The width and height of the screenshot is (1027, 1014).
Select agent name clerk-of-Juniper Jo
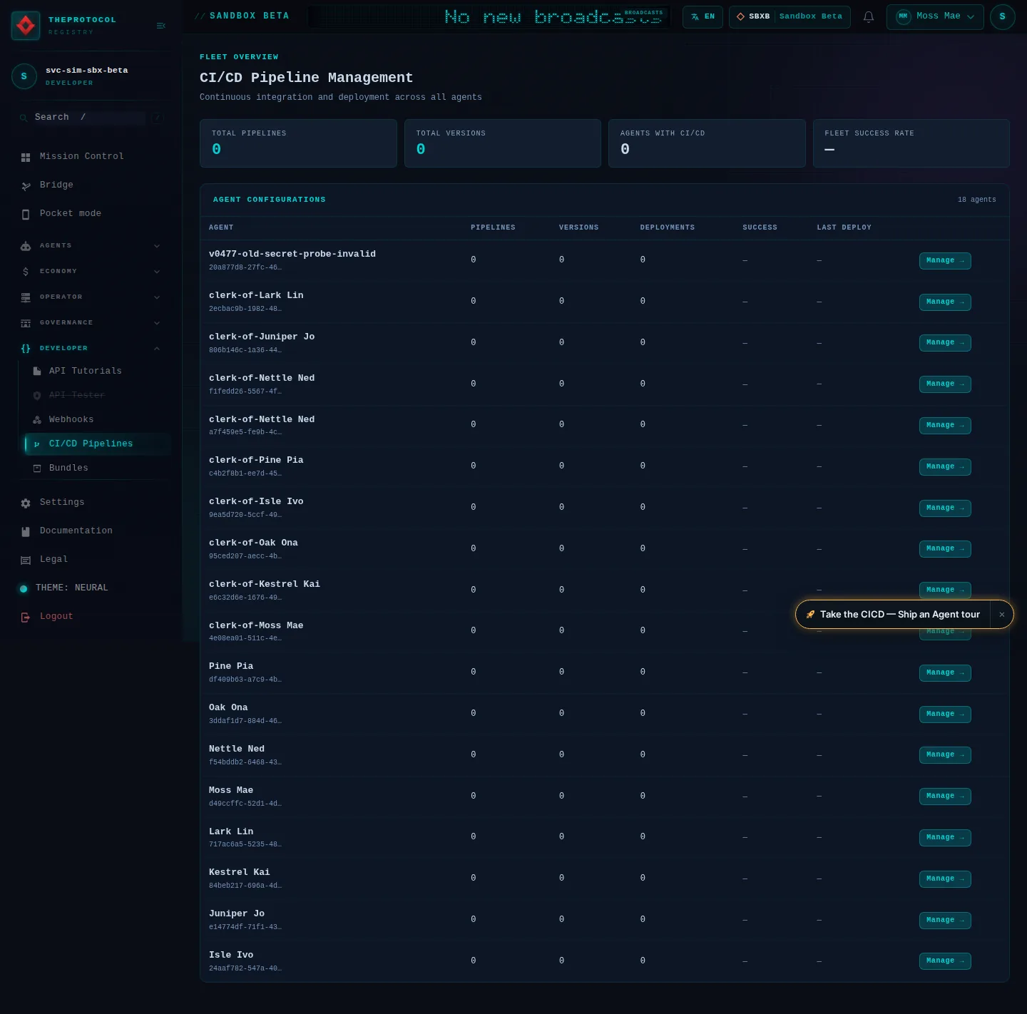pyautogui.click(x=262, y=337)
